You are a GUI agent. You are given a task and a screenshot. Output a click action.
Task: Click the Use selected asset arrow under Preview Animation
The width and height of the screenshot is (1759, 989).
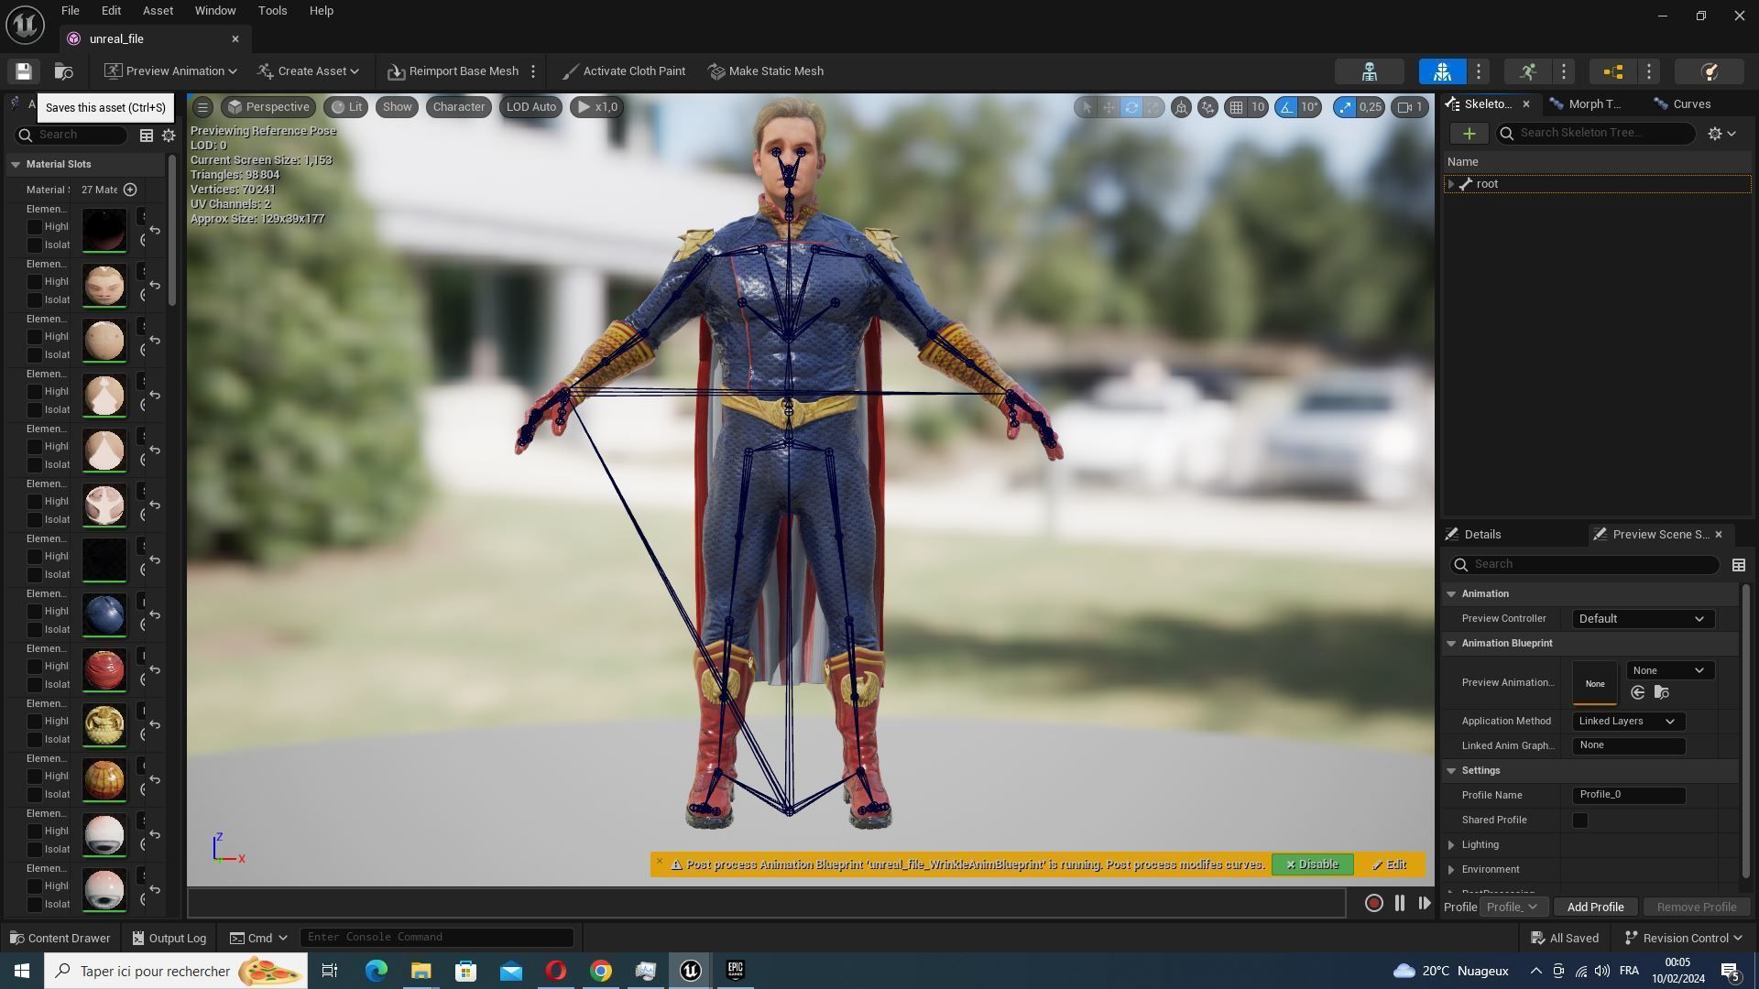[1637, 693]
